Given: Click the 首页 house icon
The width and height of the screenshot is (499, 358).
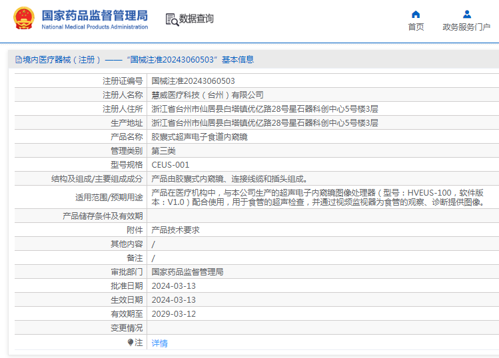Looking at the screenshot, I should coord(416,14).
